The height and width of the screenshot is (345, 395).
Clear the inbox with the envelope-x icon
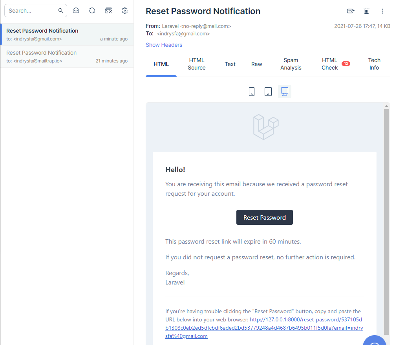109,11
